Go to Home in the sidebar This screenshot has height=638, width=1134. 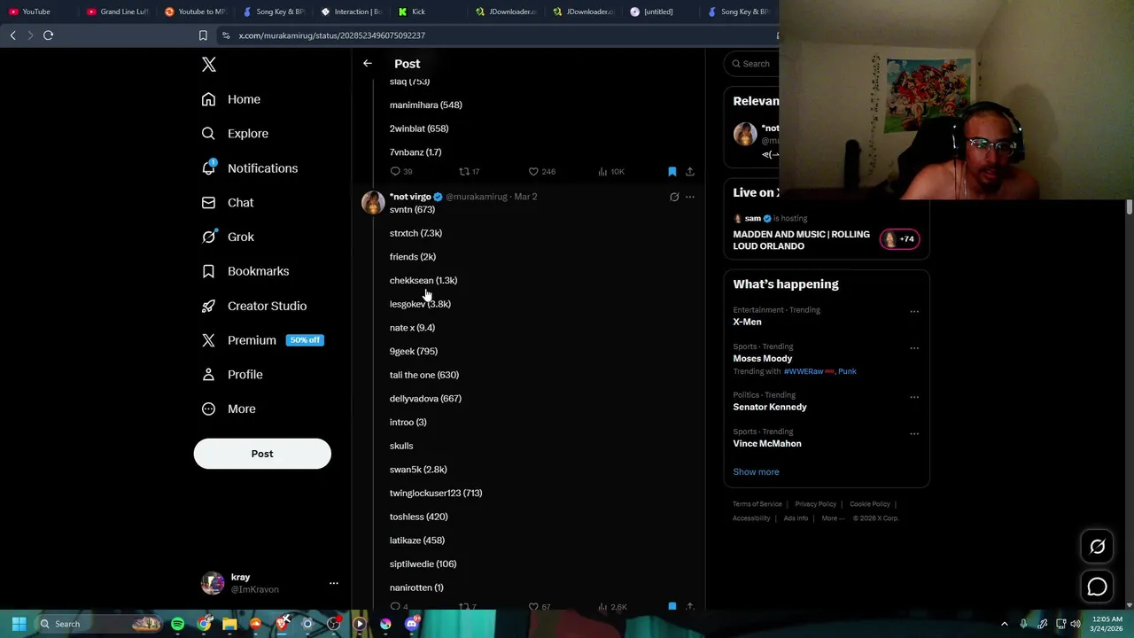[231, 99]
